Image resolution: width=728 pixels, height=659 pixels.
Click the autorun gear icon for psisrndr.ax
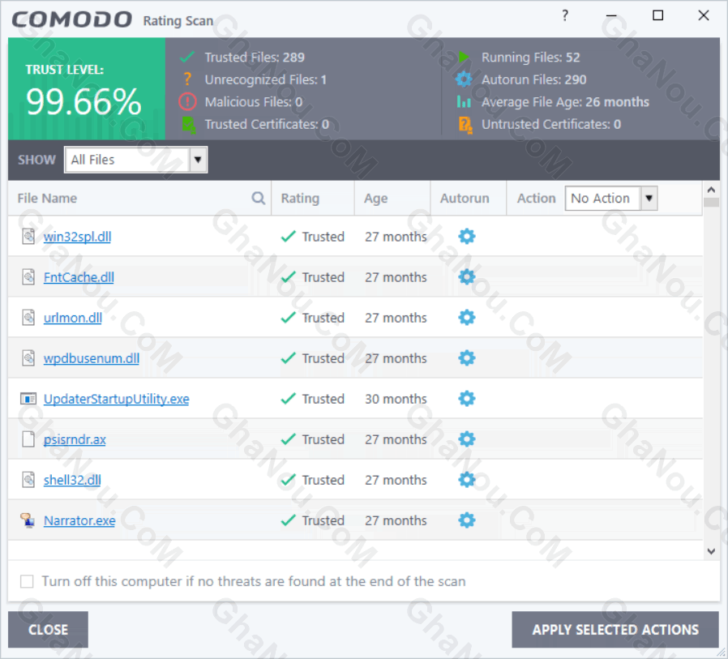[467, 439]
